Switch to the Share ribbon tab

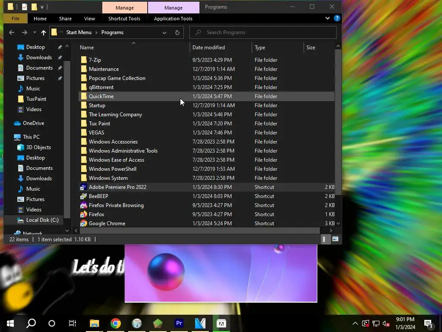pos(65,19)
